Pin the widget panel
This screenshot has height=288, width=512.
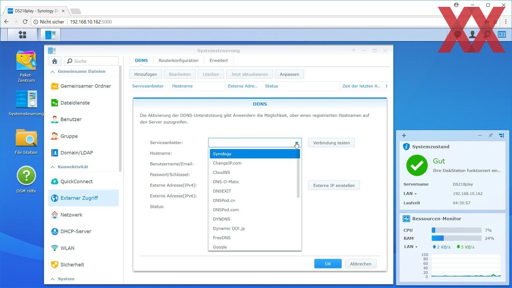(x=491, y=136)
